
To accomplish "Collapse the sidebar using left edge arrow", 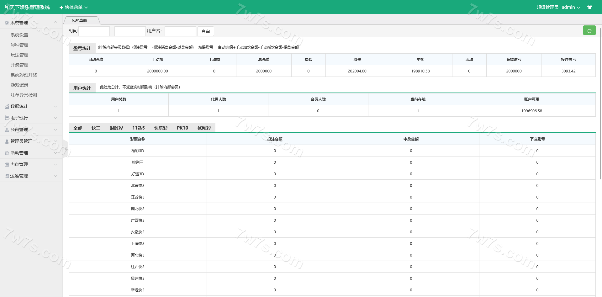I will 65,149.
